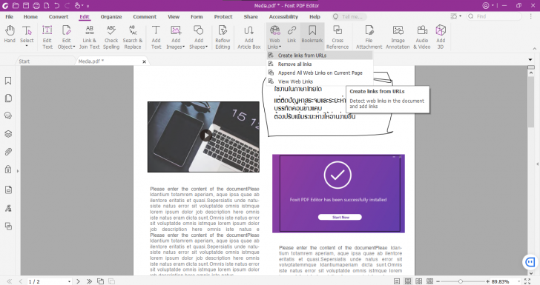This screenshot has width=540, height=285.
Task: Open Pages panel in left sidebar
Action: click(8, 98)
